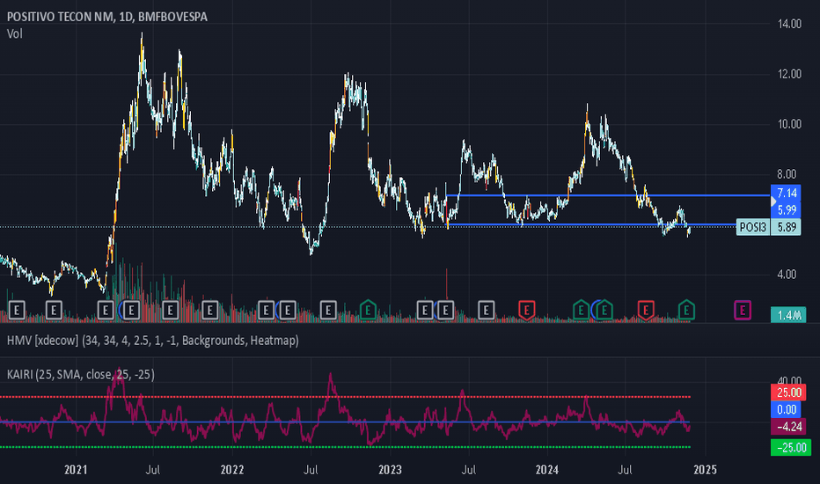The height and width of the screenshot is (484, 820).
Task: Click the red 25.00 KAIRI level label
Action: coord(788,392)
